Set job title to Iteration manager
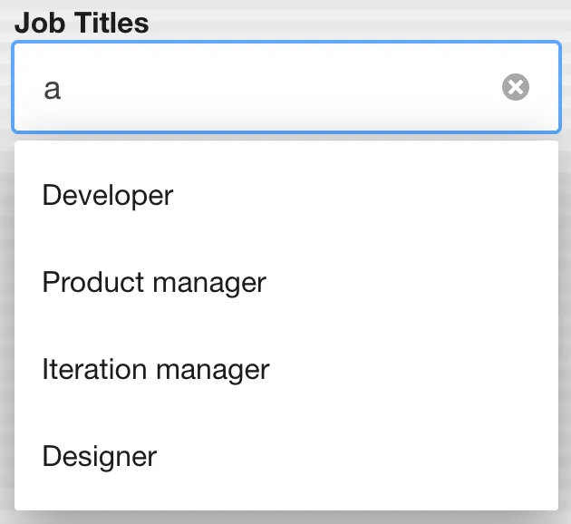The image size is (571, 524). click(x=156, y=369)
